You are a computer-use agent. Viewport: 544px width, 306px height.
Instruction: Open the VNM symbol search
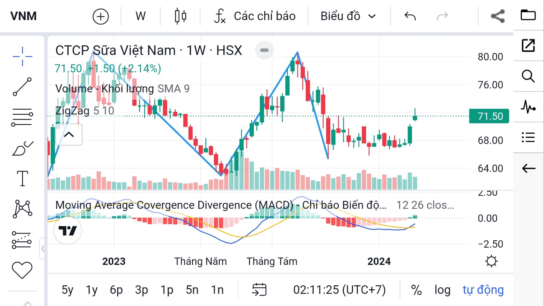[x=23, y=16]
